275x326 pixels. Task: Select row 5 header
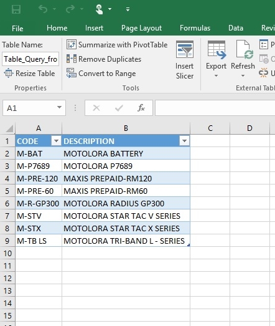coord(7,191)
